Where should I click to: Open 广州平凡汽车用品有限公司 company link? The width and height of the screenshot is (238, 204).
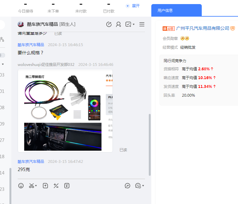tap(203, 28)
